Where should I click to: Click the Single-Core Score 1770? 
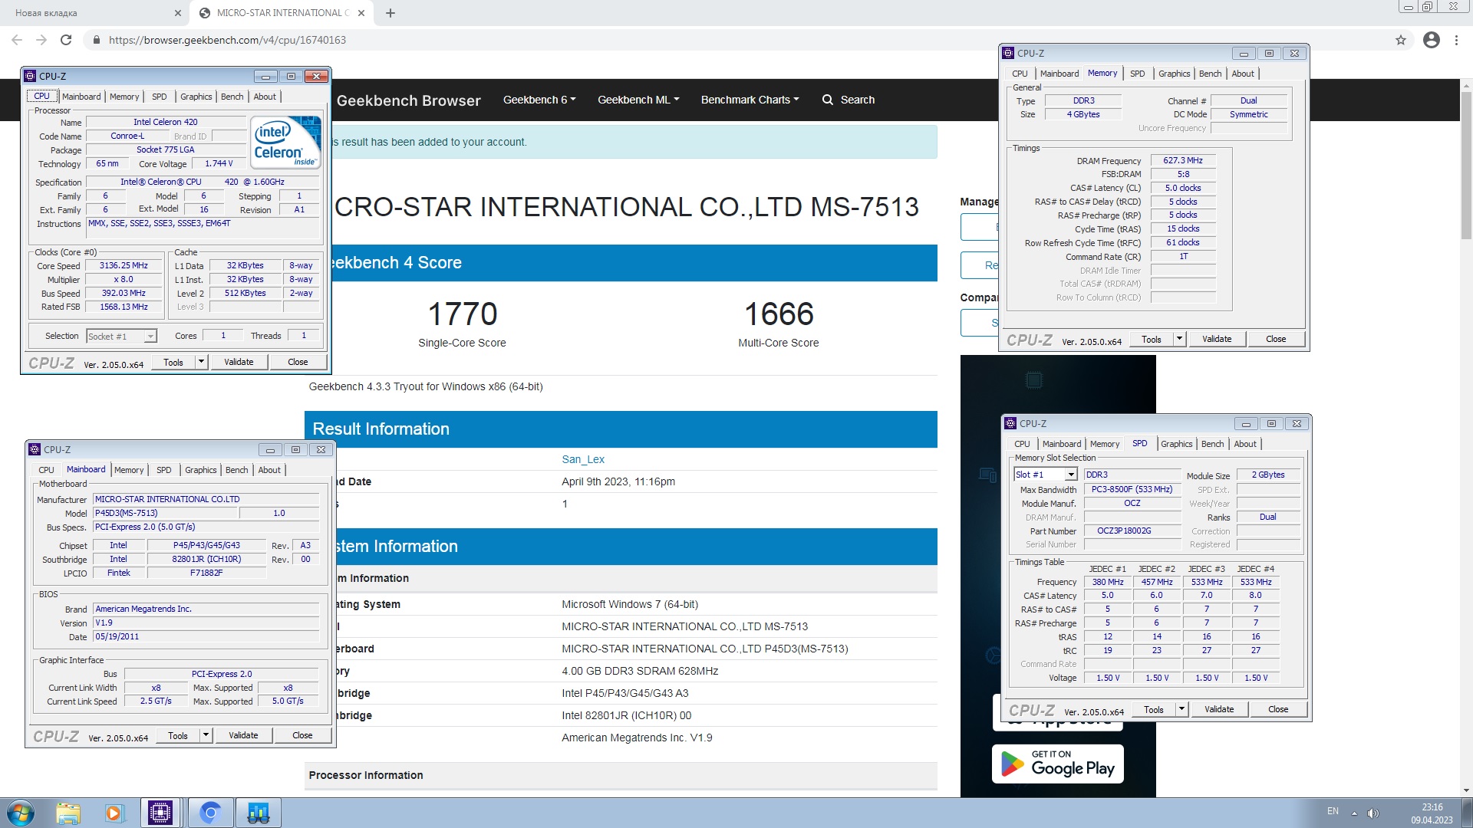point(462,314)
